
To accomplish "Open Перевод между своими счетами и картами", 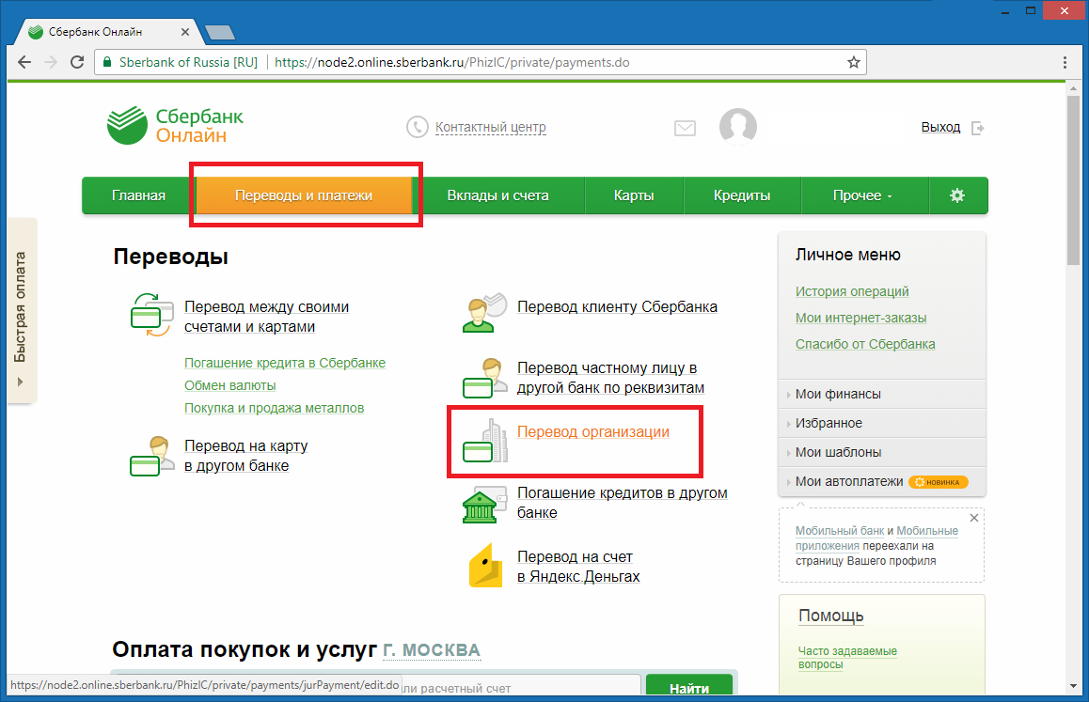I will (267, 317).
